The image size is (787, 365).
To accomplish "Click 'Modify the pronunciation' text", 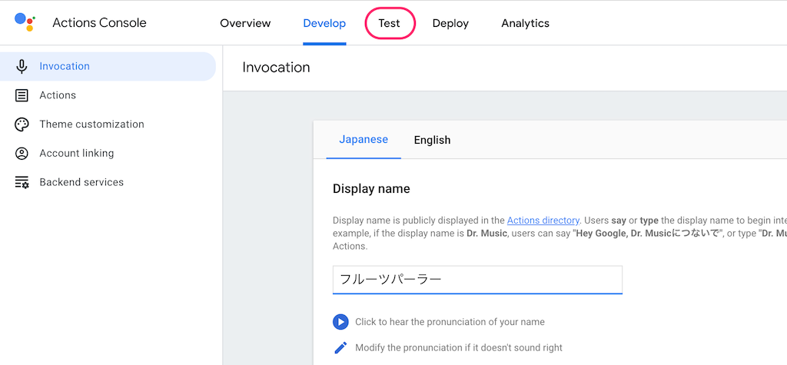I will pos(459,347).
